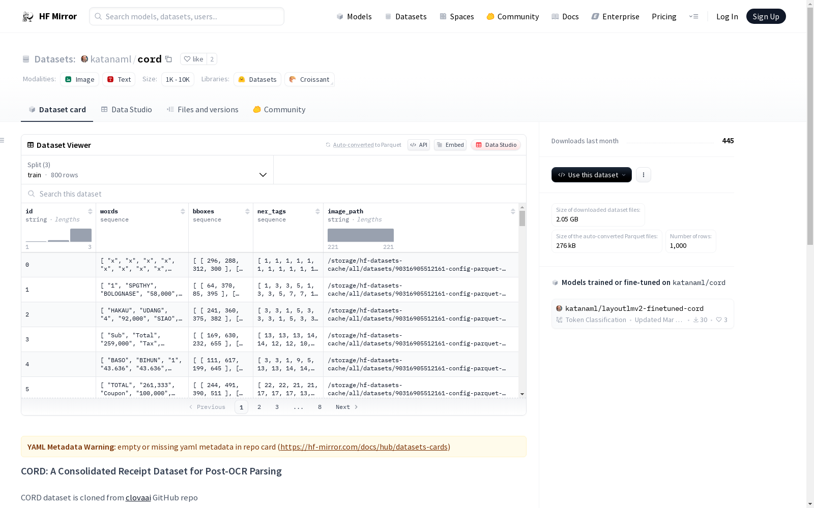Image resolution: width=814 pixels, height=508 pixels.
Task: Click the Dataset Viewer heading
Action: coord(64,145)
